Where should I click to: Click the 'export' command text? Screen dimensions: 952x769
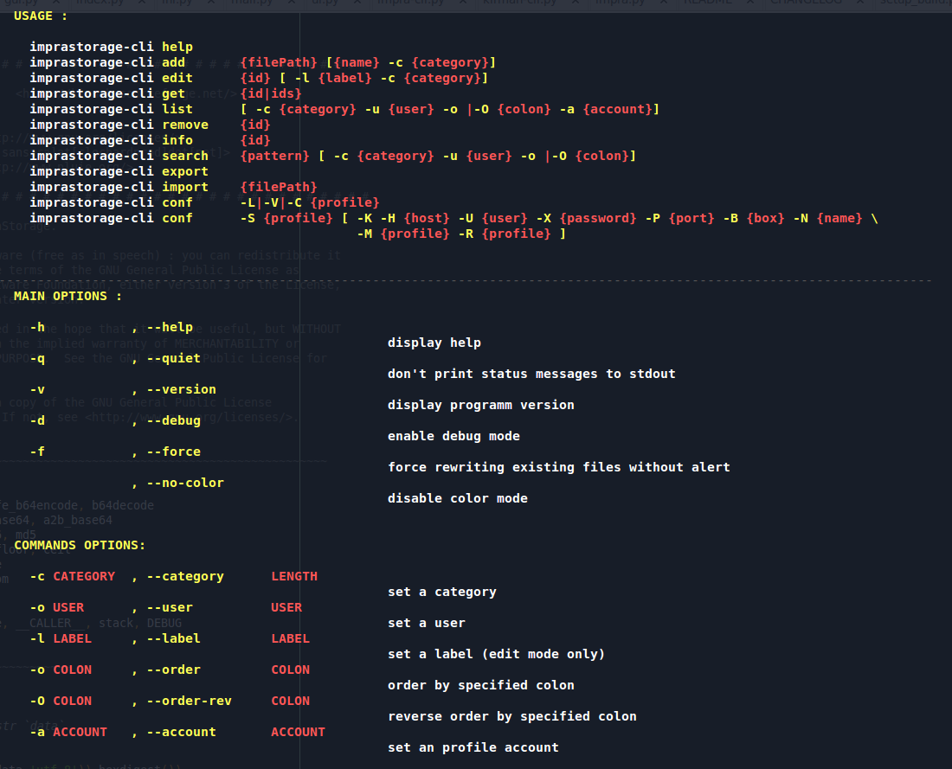[184, 171]
